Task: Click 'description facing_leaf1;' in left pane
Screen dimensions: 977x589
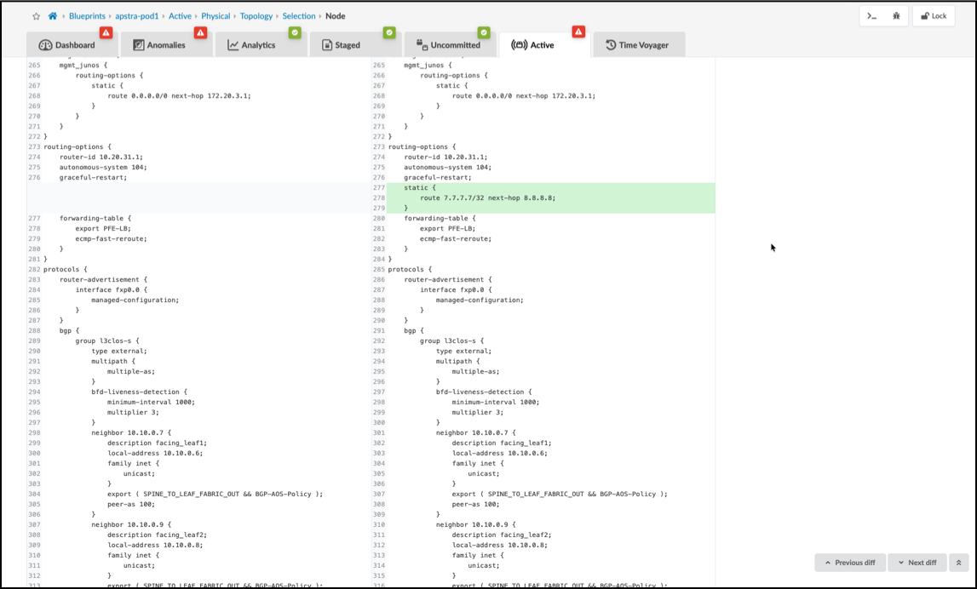Action: click(x=157, y=443)
